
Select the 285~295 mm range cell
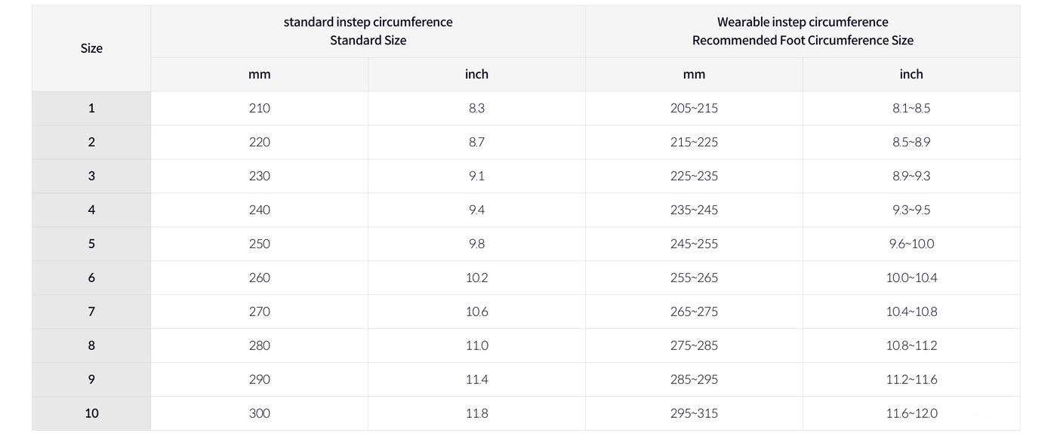point(694,379)
